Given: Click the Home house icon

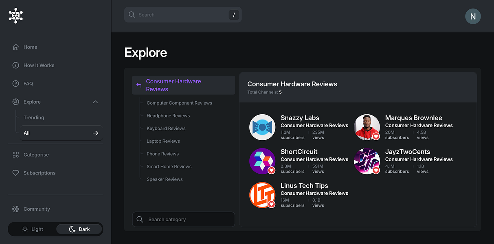Looking at the screenshot, I should [16, 47].
